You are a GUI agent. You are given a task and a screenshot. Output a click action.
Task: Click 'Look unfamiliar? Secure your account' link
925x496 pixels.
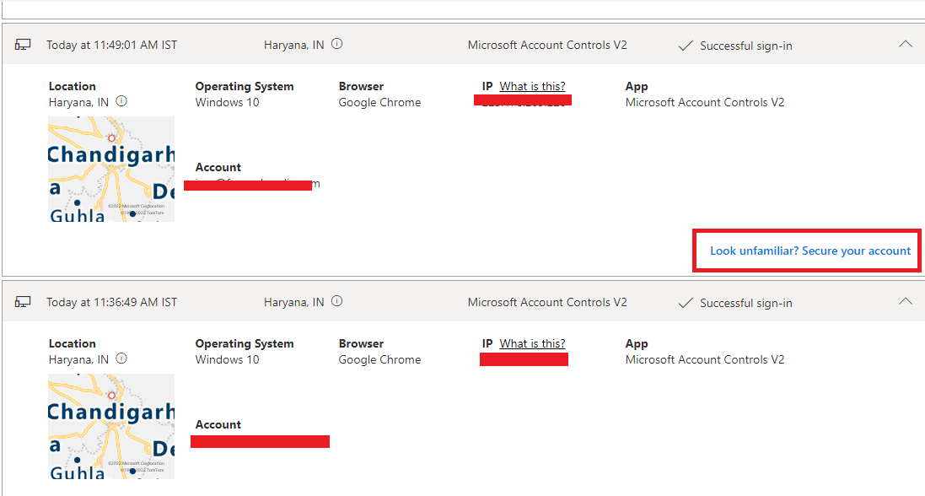pyautogui.click(x=810, y=251)
